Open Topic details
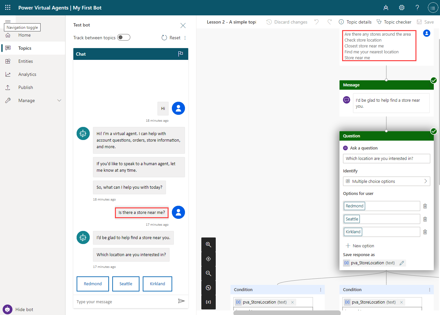Image resolution: width=440 pixels, height=315 pixels. pos(355,22)
